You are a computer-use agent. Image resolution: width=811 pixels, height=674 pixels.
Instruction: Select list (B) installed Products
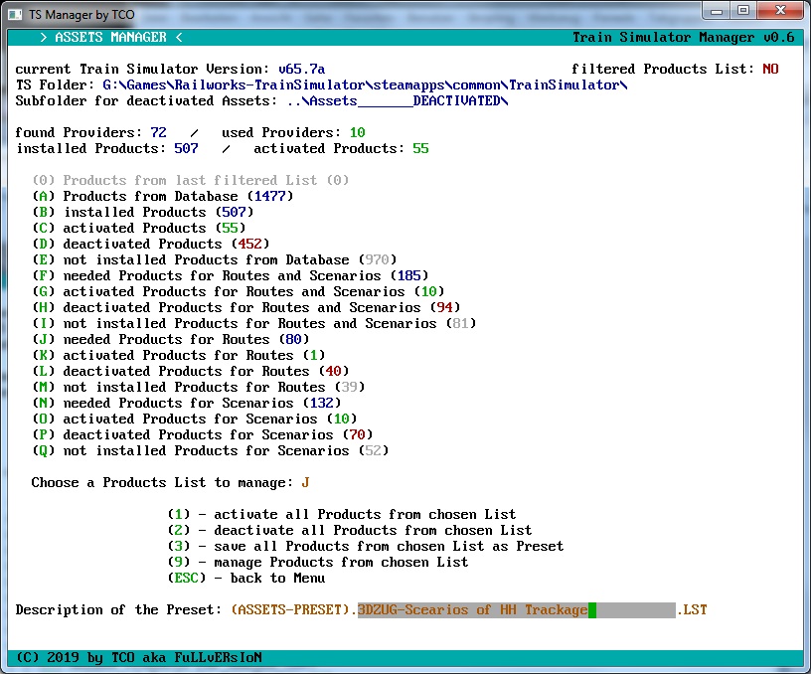click(x=143, y=212)
